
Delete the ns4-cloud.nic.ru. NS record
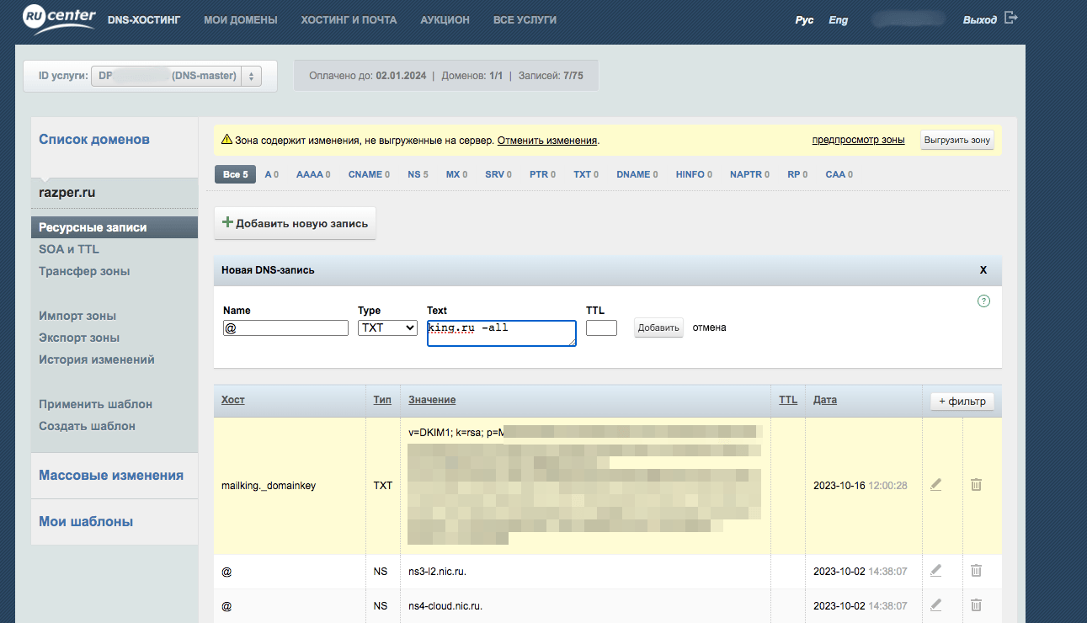coord(976,605)
